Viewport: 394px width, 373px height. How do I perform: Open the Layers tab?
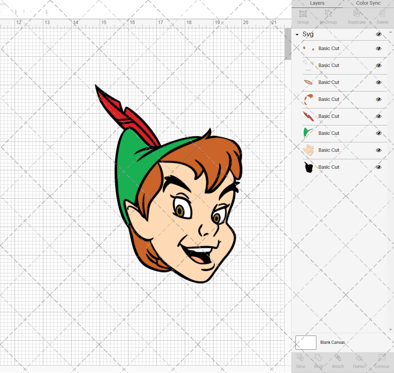(317, 3)
